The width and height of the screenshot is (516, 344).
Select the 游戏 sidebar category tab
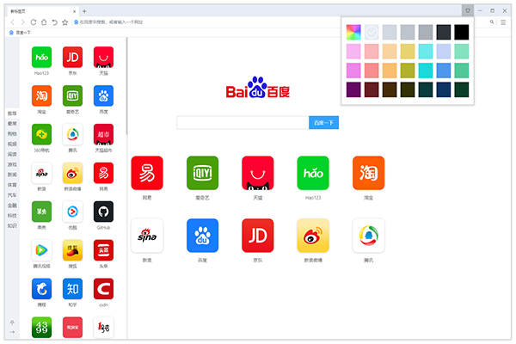click(12, 164)
